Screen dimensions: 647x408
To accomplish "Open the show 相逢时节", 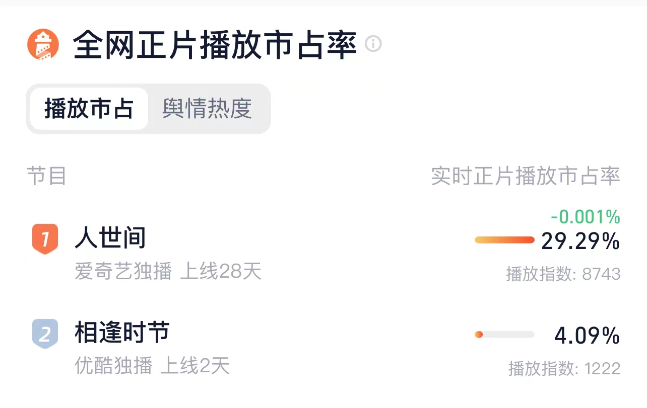I will pyautogui.click(x=122, y=332).
